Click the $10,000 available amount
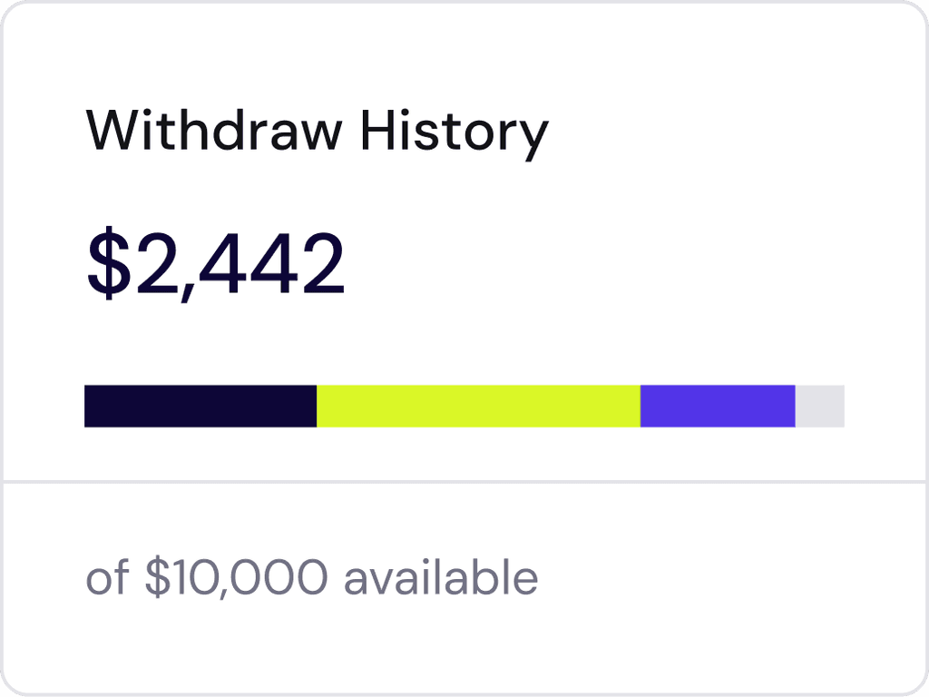Image resolution: width=929 pixels, height=697 pixels. (x=236, y=574)
